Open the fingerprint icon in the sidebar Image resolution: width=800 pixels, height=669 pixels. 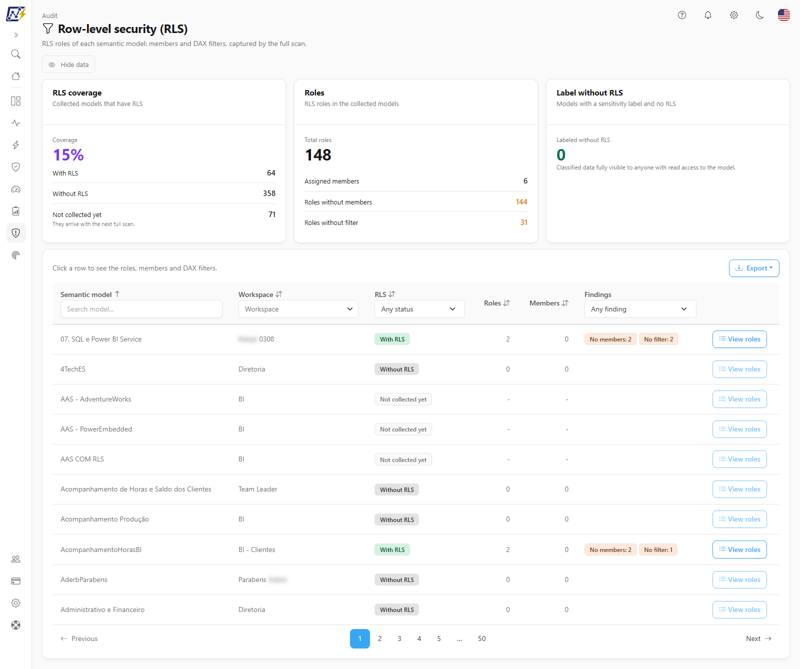16,255
